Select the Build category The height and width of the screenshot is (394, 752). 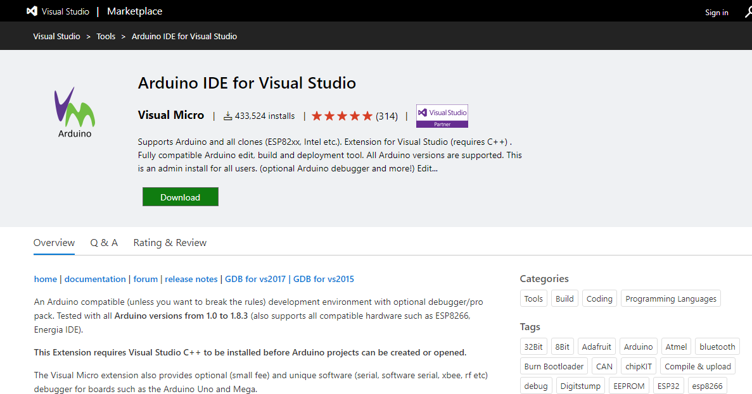click(564, 299)
